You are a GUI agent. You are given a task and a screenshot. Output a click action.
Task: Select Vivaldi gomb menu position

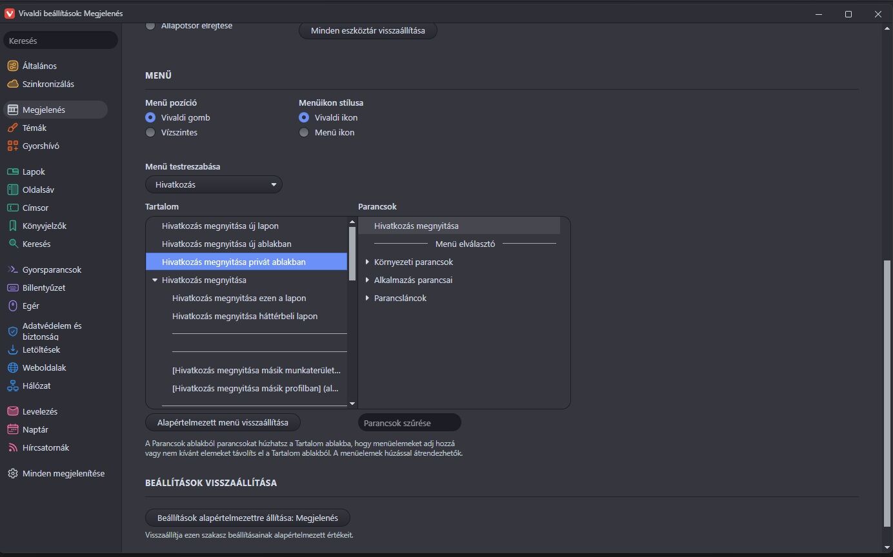(x=150, y=117)
